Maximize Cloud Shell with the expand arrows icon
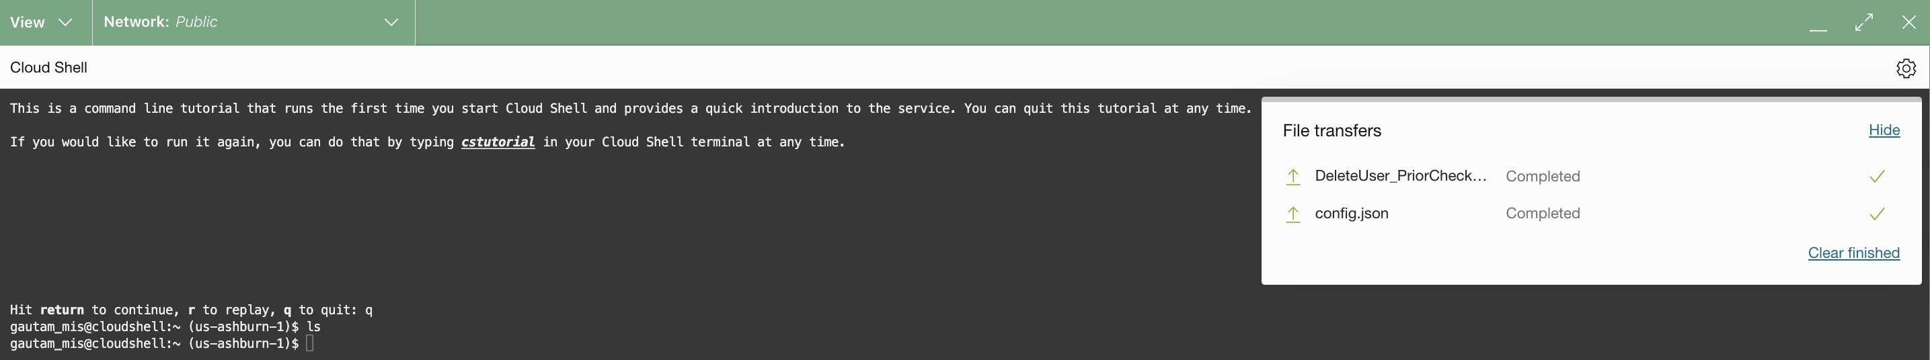This screenshot has height=360, width=1930. point(1864,22)
